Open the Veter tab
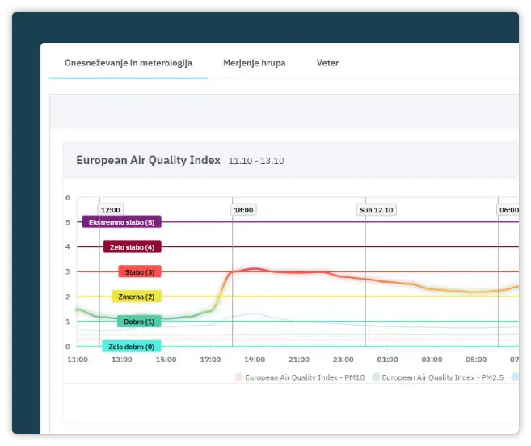 tap(327, 63)
